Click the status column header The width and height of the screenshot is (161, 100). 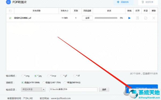click(109, 11)
